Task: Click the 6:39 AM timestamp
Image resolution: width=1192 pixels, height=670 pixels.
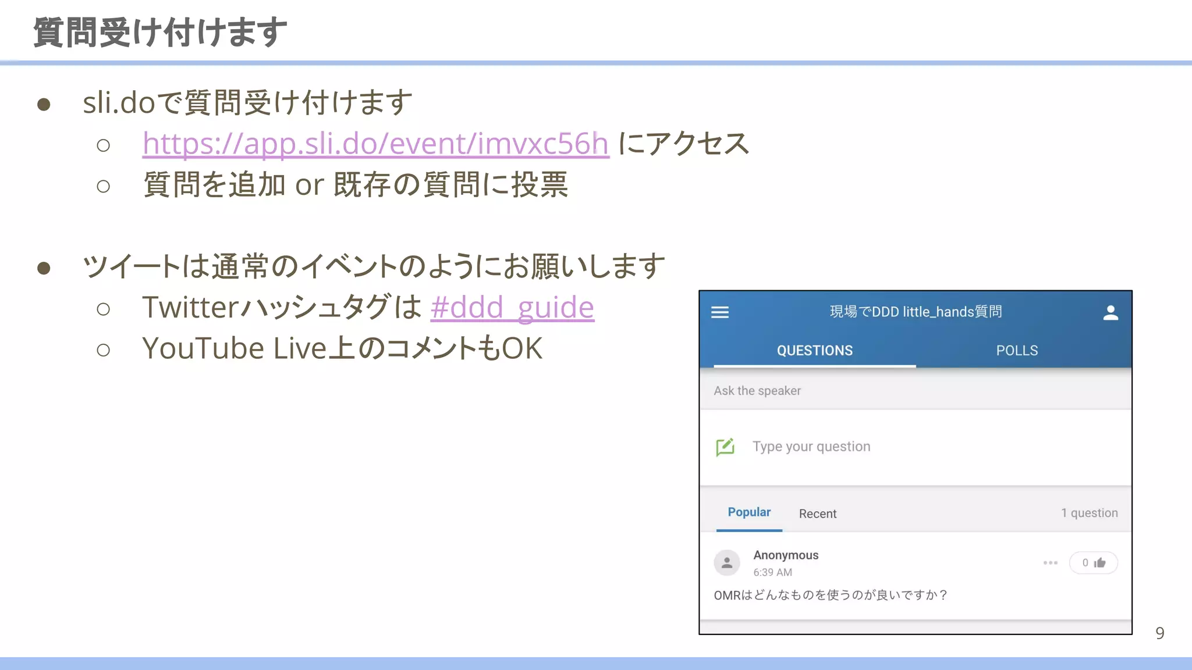Action: (x=772, y=572)
